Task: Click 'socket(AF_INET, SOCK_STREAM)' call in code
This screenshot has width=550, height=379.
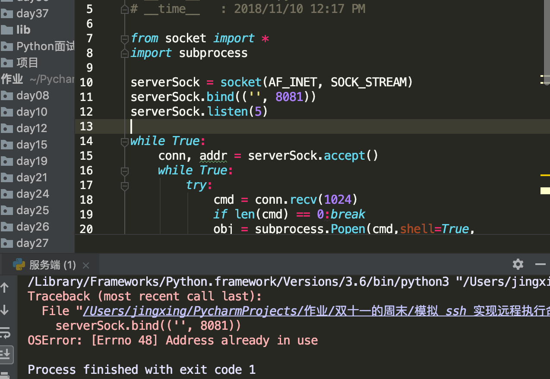Action: pos(317,82)
